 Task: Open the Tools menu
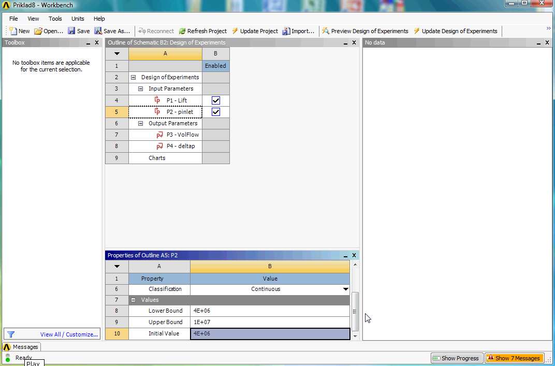[55, 19]
